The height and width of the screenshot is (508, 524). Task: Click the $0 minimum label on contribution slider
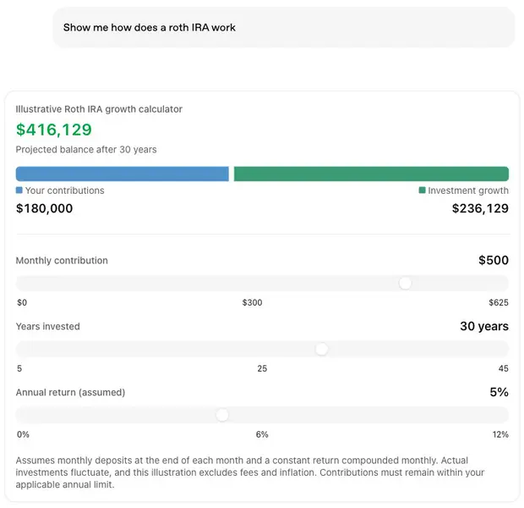(x=22, y=303)
